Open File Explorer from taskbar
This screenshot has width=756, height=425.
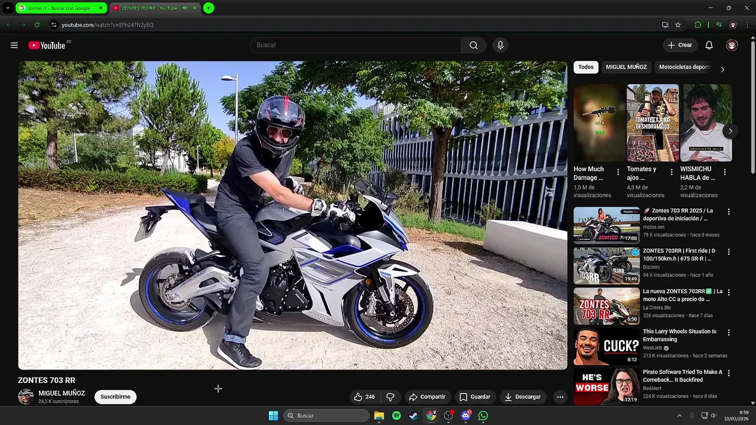(x=379, y=416)
